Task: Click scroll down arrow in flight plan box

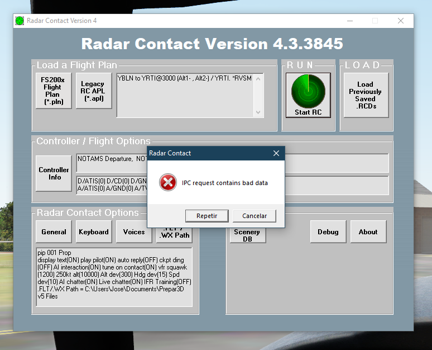Action: coord(258,112)
